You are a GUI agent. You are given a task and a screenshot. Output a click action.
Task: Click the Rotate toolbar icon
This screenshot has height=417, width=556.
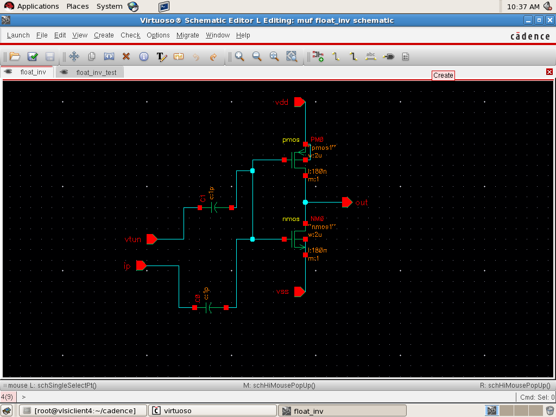pyautogui.click(x=179, y=56)
